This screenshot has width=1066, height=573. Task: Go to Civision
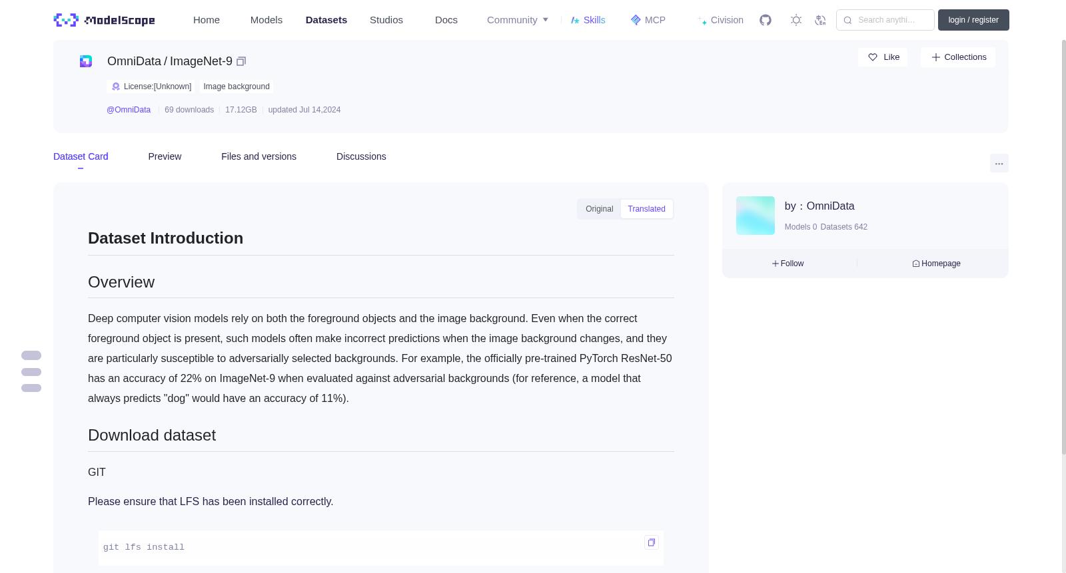(720, 20)
